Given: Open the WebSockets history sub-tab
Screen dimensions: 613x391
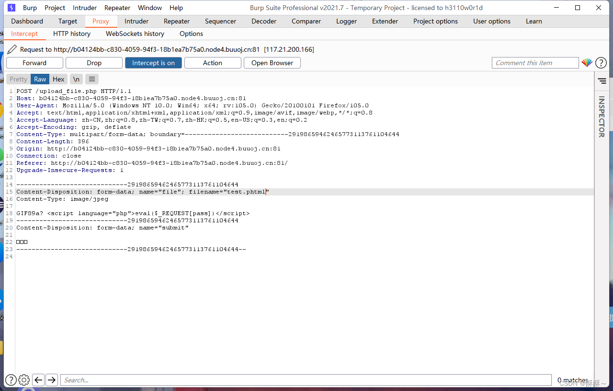Looking at the screenshot, I should pyautogui.click(x=135, y=34).
